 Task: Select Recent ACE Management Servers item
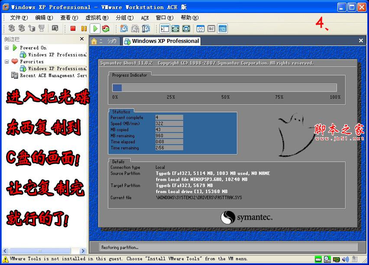[49, 75]
